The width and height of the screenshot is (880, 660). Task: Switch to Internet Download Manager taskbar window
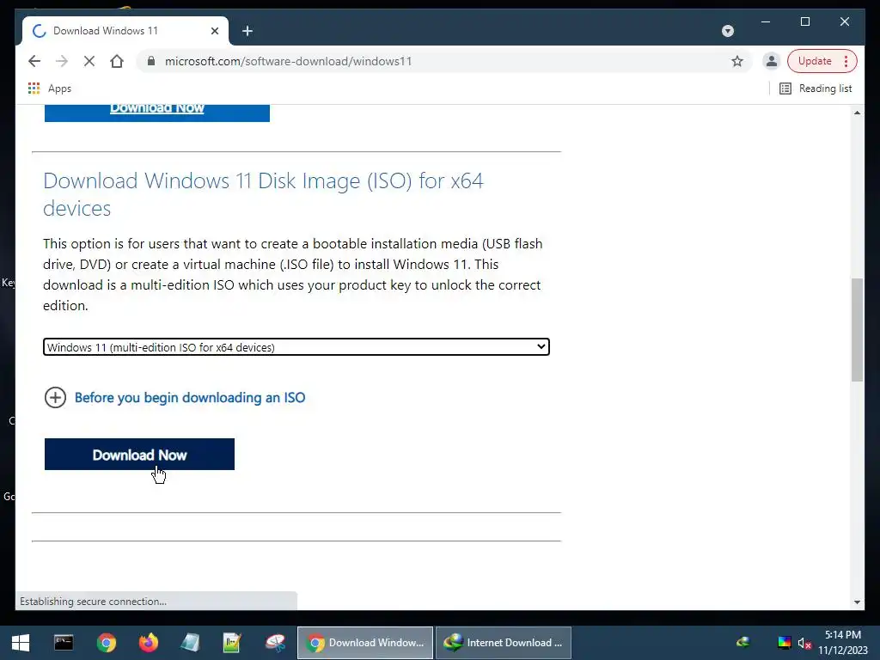point(504,643)
